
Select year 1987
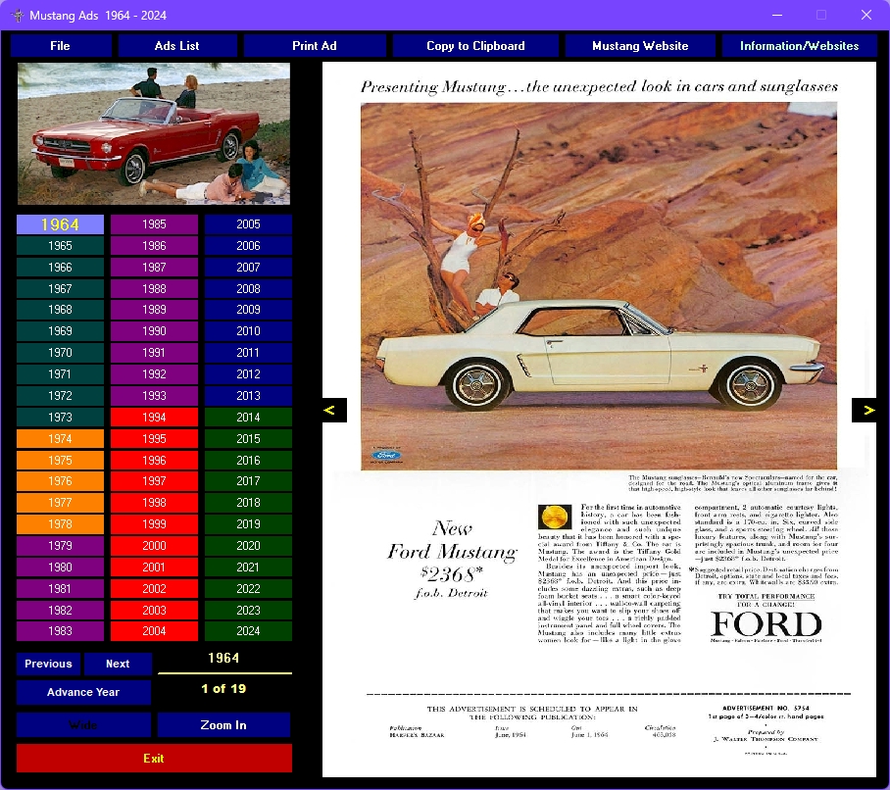[x=155, y=268]
